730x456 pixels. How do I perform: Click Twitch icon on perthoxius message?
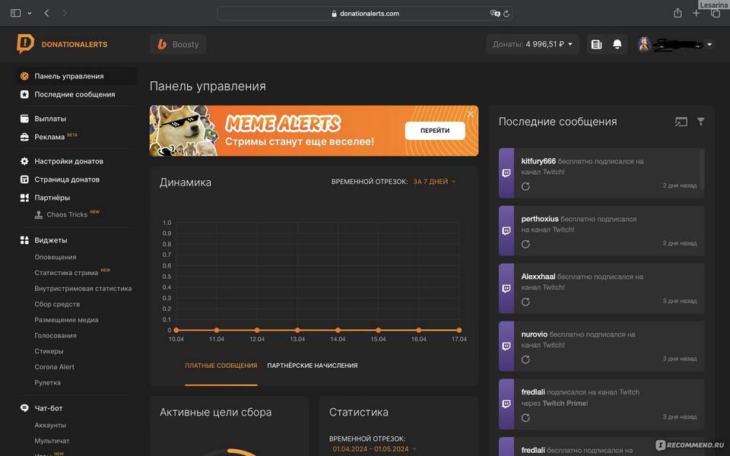506,231
